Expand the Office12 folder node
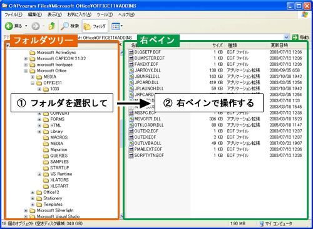313x229 pixels. click(x=33, y=192)
